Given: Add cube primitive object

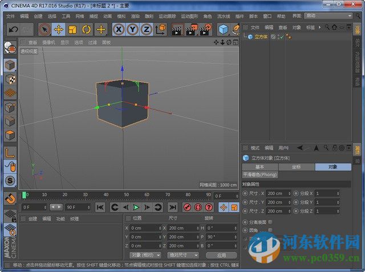Looking at the screenshot, I should (224, 30).
